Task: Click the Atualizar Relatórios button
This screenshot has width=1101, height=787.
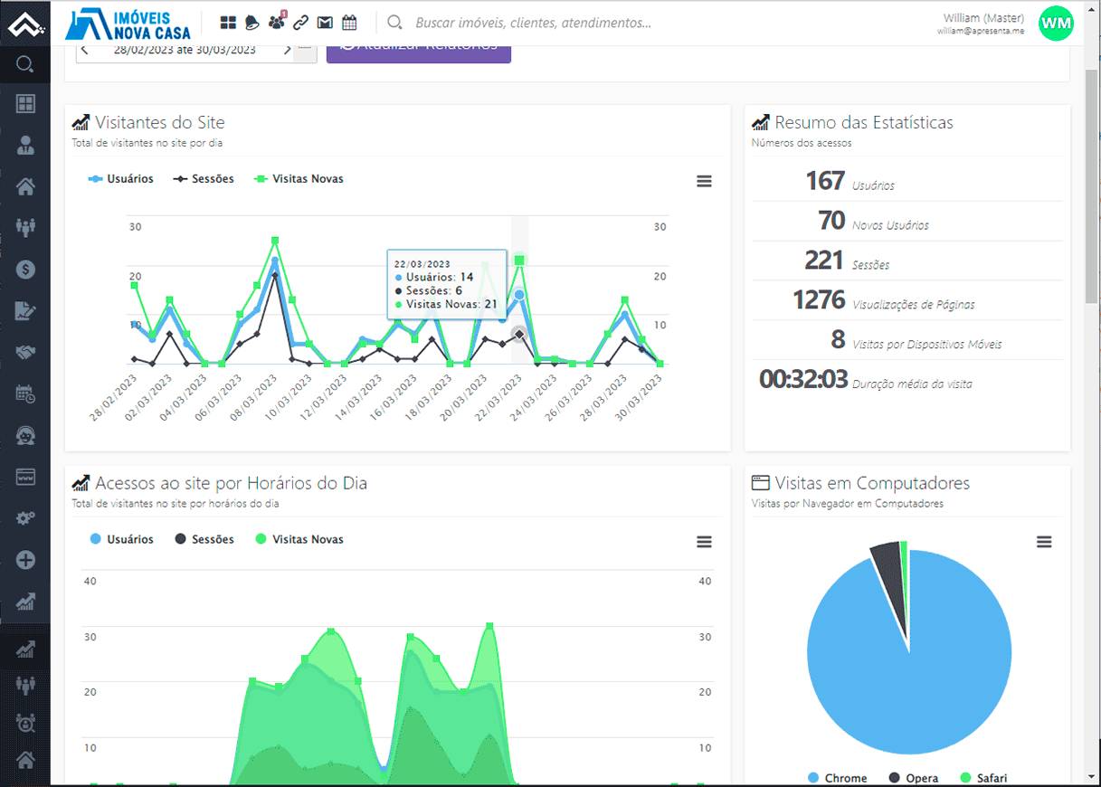Action: click(x=419, y=49)
